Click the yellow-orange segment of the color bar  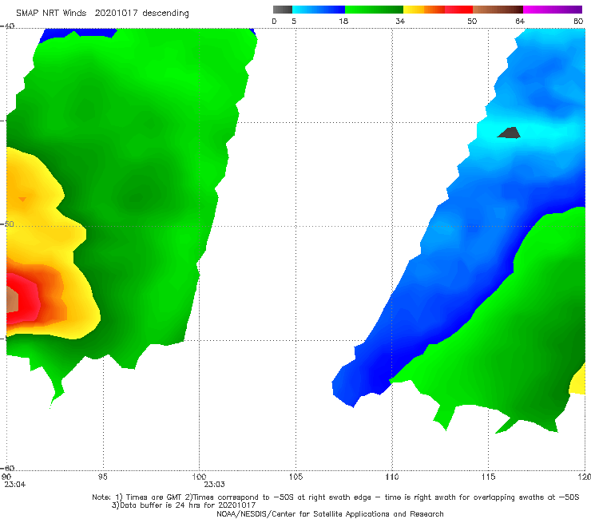click(424, 10)
